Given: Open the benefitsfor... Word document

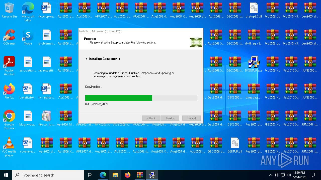Looking at the screenshot, I should click(28, 91).
